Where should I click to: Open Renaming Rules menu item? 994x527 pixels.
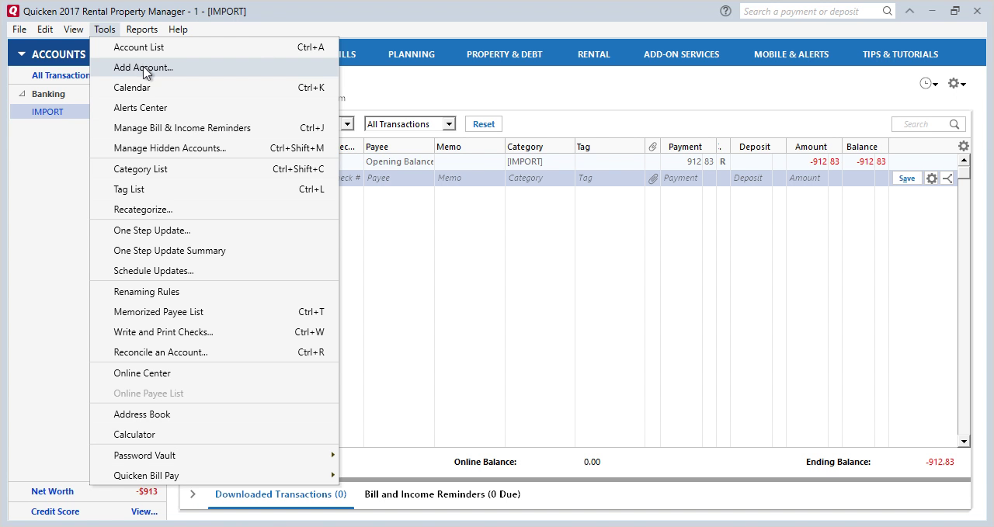tap(214, 292)
